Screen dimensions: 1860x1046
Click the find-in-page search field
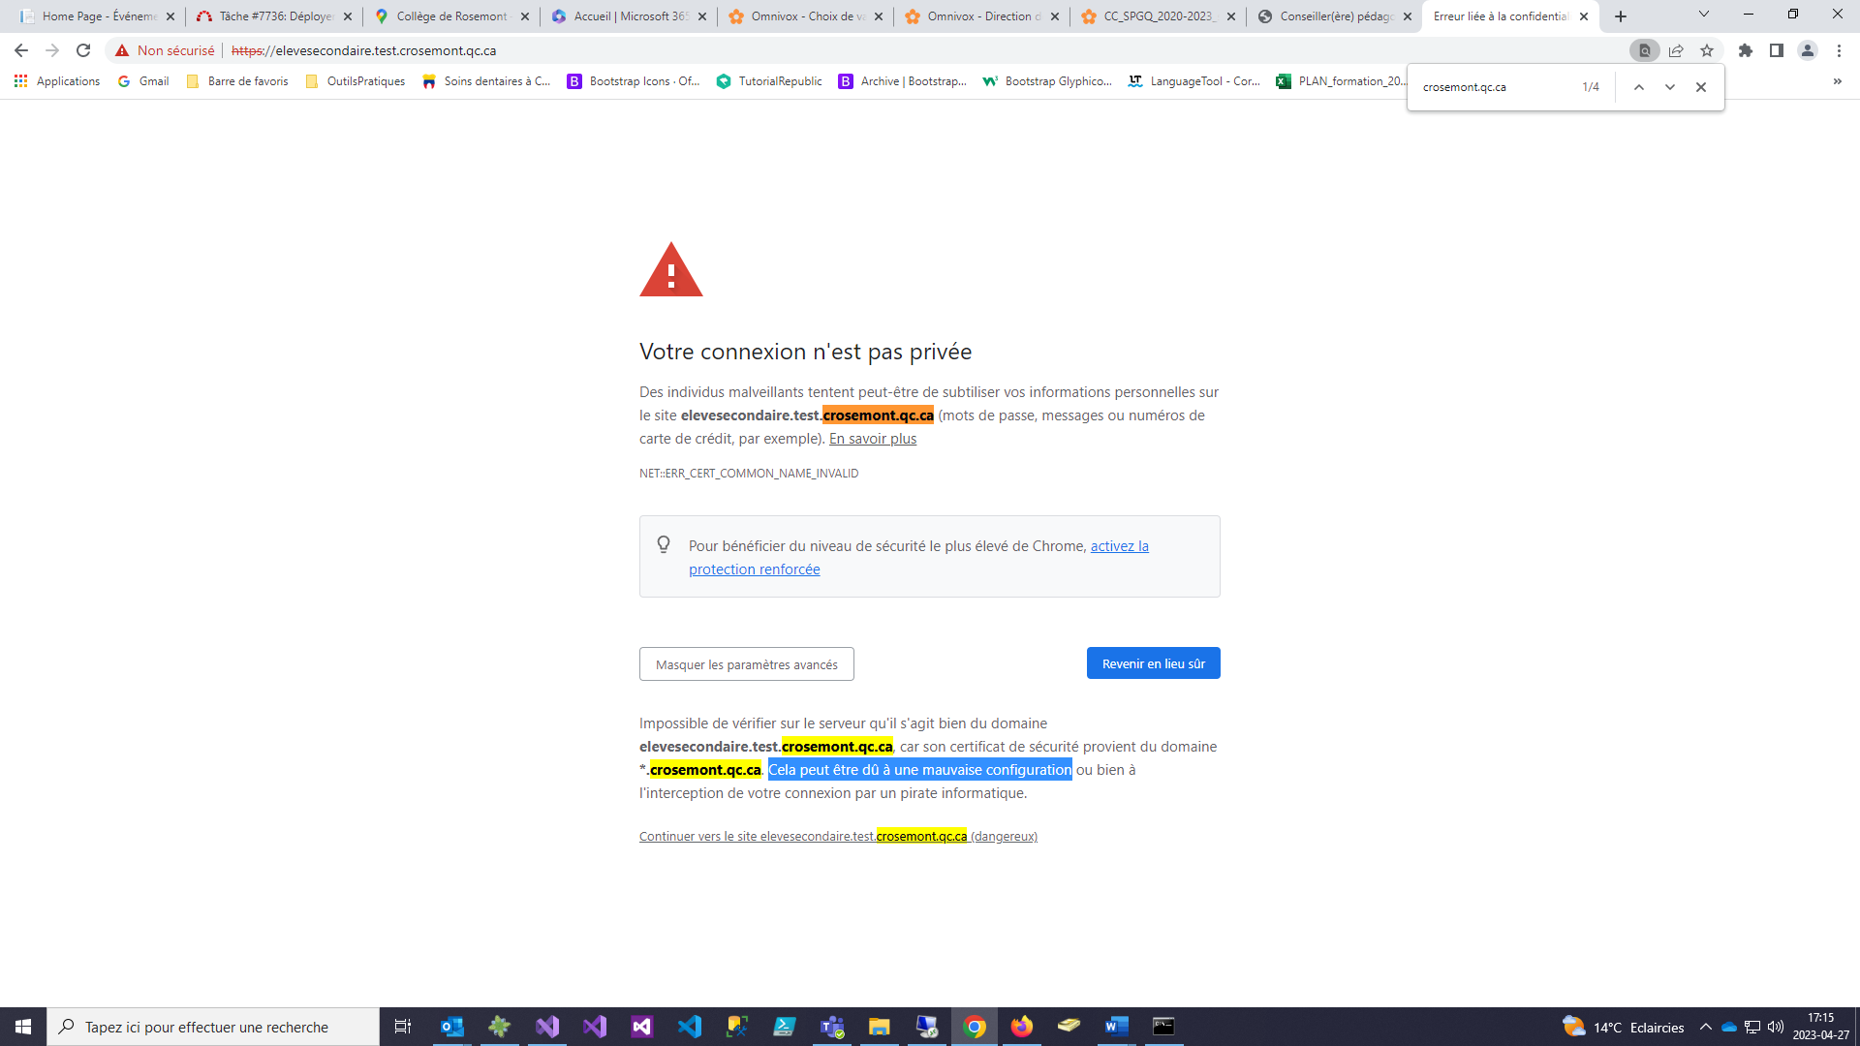tap(1492, 87)
